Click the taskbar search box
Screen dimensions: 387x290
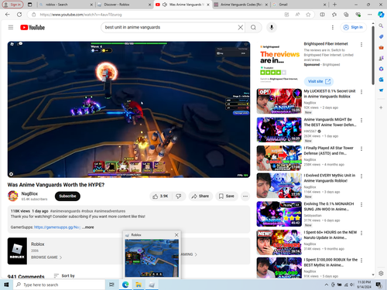point(59,285)
